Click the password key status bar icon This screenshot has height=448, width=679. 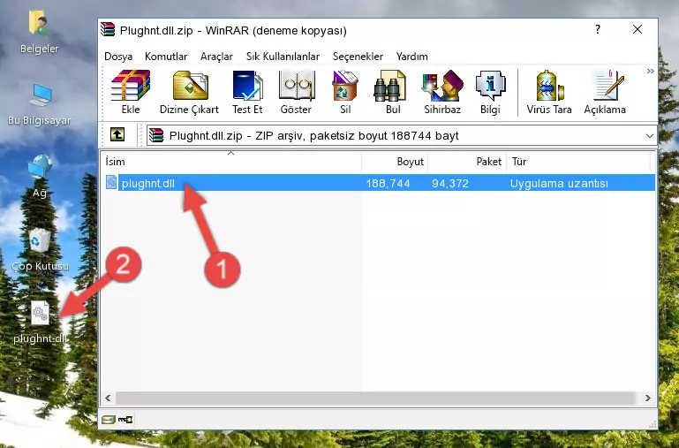click(x=125, y=420)
